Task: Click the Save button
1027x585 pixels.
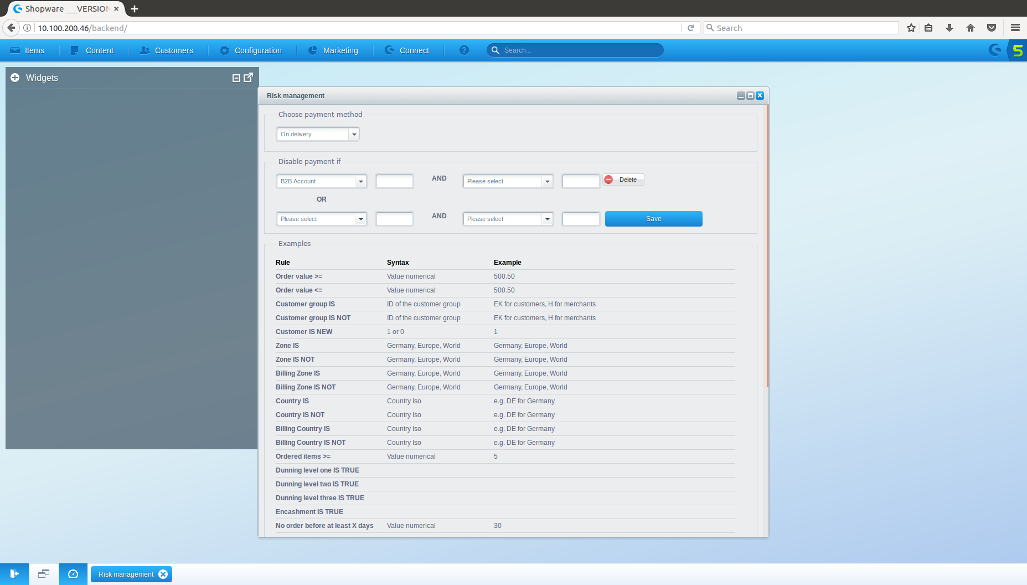Action: tap(653, 219)
